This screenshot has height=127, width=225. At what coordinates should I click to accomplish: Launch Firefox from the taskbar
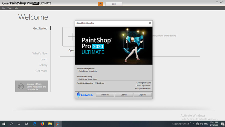tap(42, 124)
